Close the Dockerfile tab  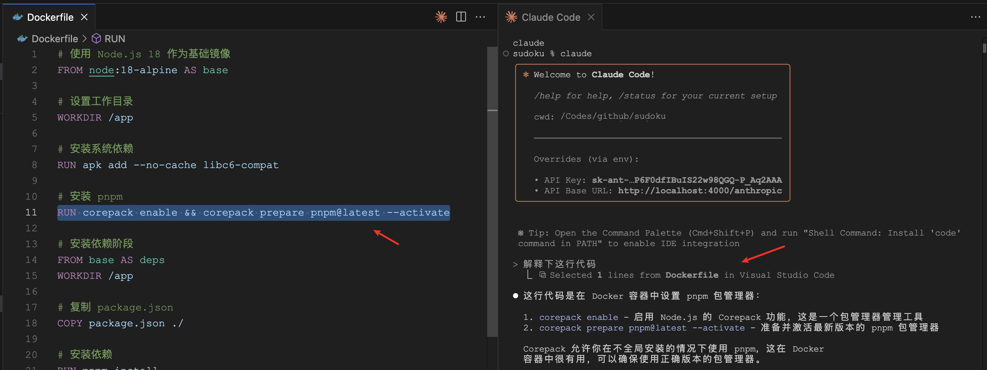tap(84, 17)
